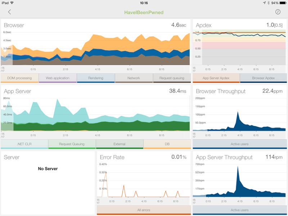Toggle the Rendering series

point(96,78)
